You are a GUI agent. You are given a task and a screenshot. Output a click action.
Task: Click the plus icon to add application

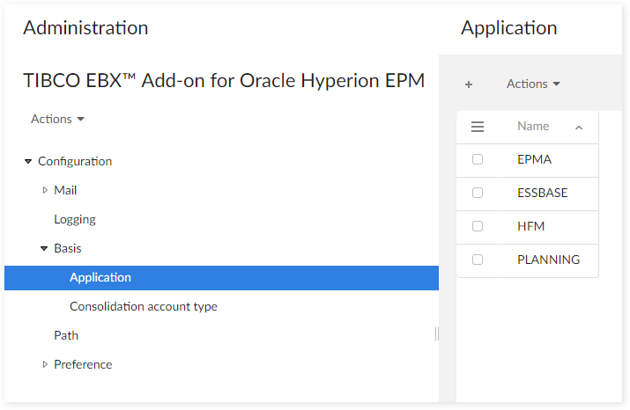(469, 84)
